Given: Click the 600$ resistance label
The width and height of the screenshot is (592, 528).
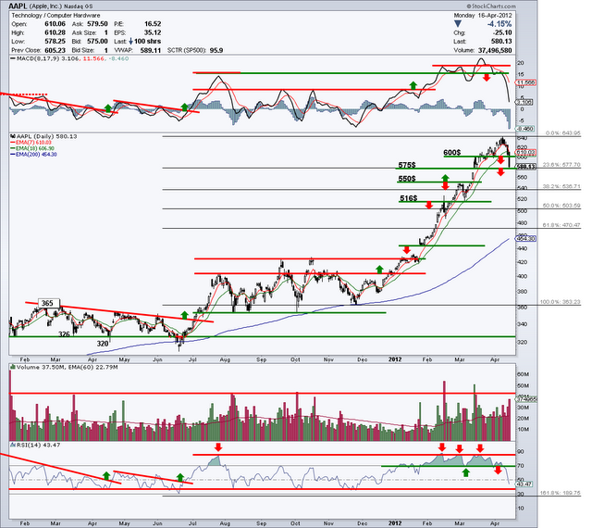Looking at the screenshot, I should [452, 153].
